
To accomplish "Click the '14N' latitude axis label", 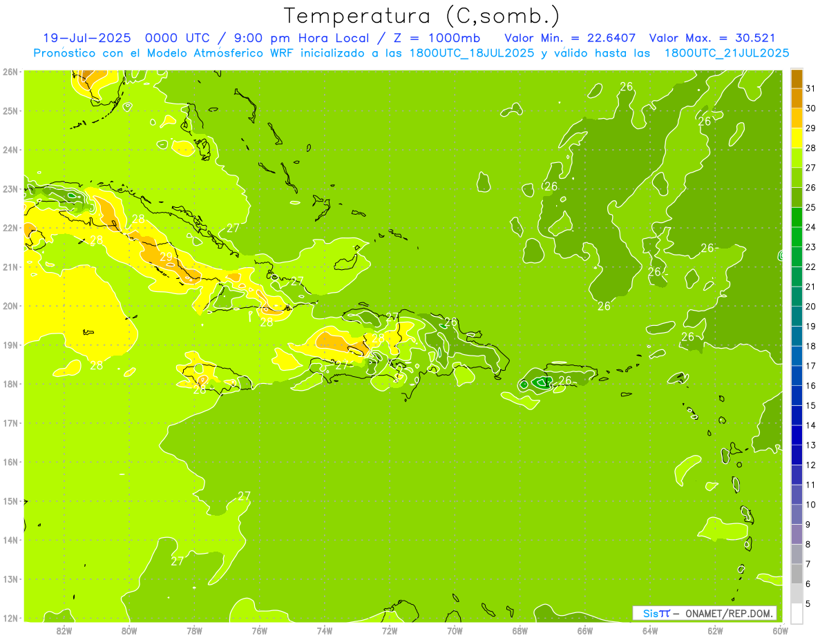I will click(x=10, y=540).
